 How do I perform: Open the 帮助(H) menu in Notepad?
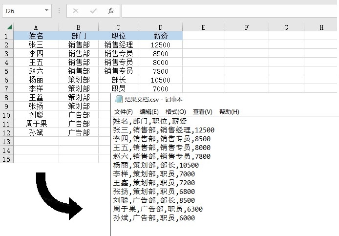229,112
